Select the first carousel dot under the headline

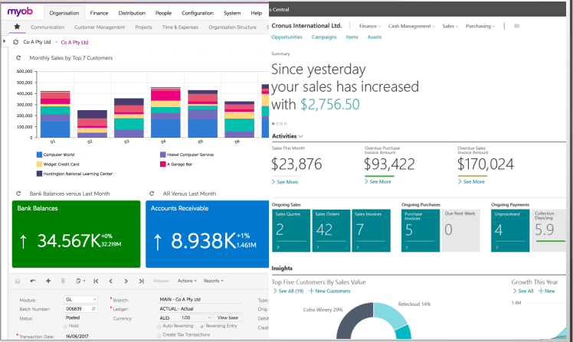pos(273,124)
